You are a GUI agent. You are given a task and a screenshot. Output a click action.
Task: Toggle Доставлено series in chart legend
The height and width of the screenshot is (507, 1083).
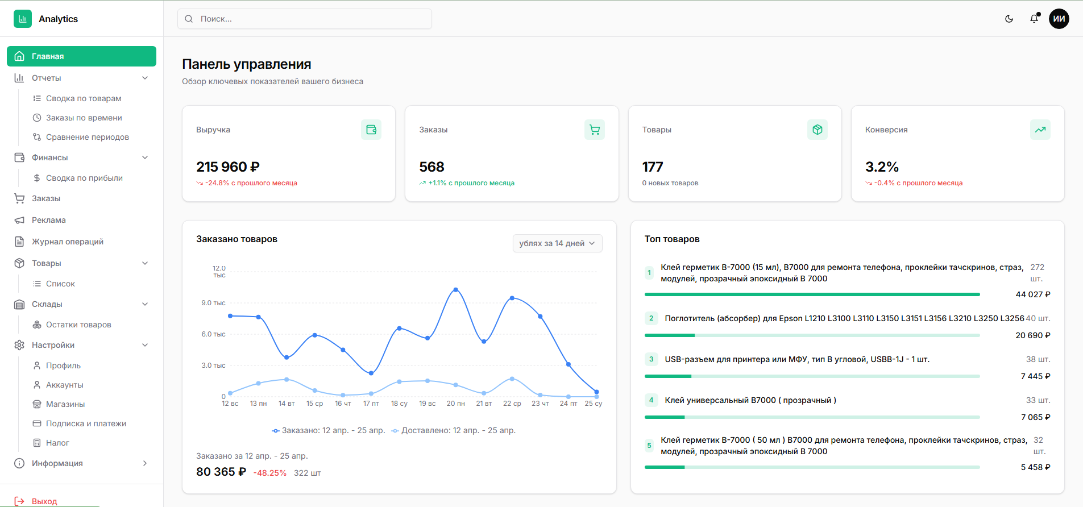[453, 430]
